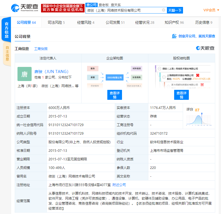This screenshot has height=214, width=221.
Task: Open 唐骏 (JUN TANG) profile link
Action: coord(51,72)
